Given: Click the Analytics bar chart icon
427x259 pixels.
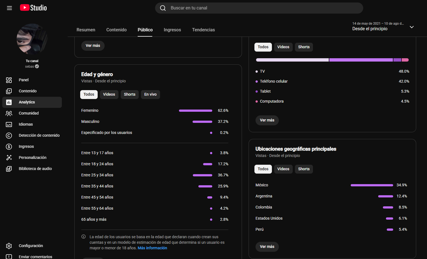Looking at the screenshot, I should click(x=9, y=102).
